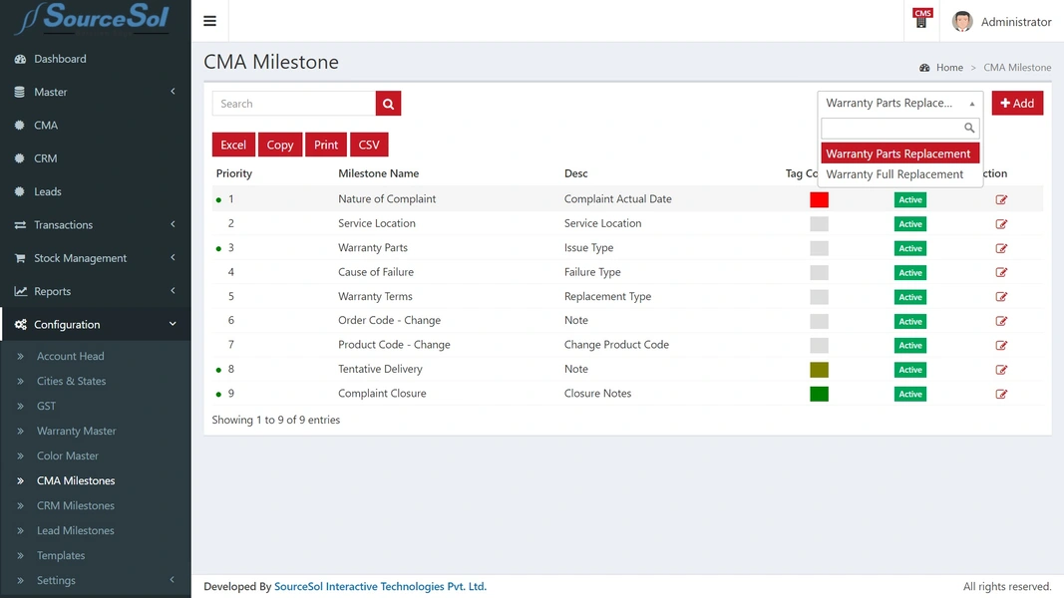Viewport: 1064px width, 598px height.
Task: Click the Add button
Action: pyautogui.click(x=1016, y=104)
